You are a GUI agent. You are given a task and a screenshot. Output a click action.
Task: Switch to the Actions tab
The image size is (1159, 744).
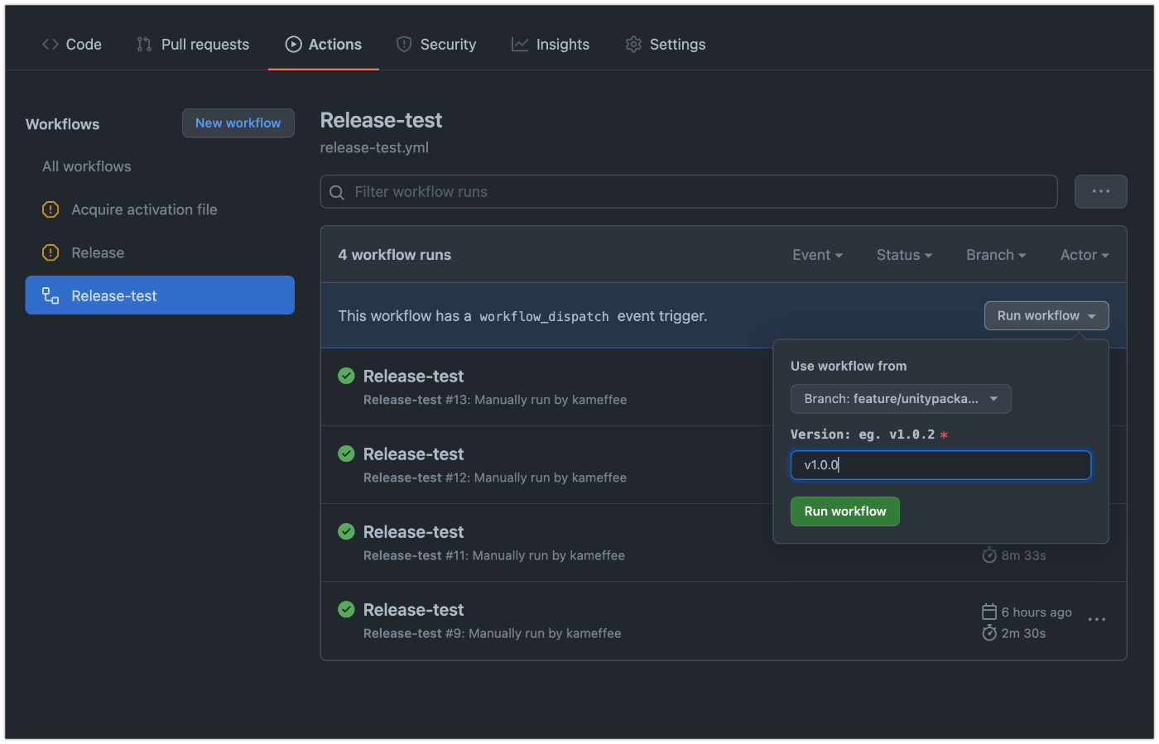(324, 45)
